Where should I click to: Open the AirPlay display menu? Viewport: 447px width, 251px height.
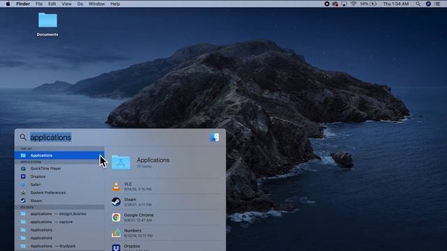(x=344, y=3)
